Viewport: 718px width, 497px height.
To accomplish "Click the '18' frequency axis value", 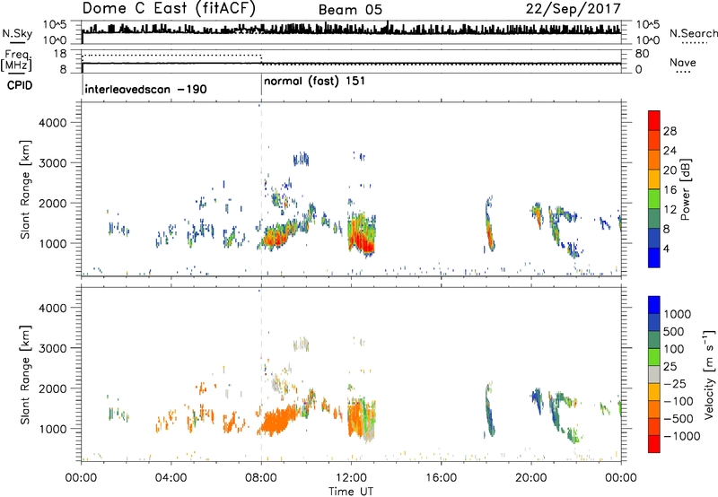I will click(60, 54).
